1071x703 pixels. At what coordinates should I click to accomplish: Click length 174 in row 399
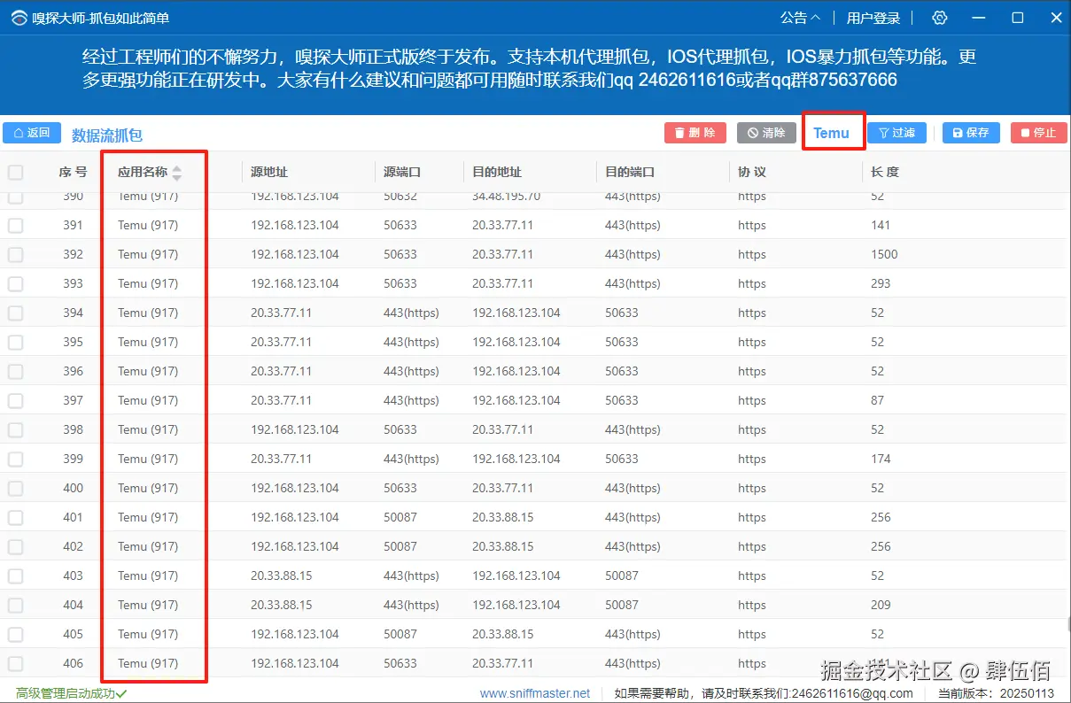click(881, 459)
